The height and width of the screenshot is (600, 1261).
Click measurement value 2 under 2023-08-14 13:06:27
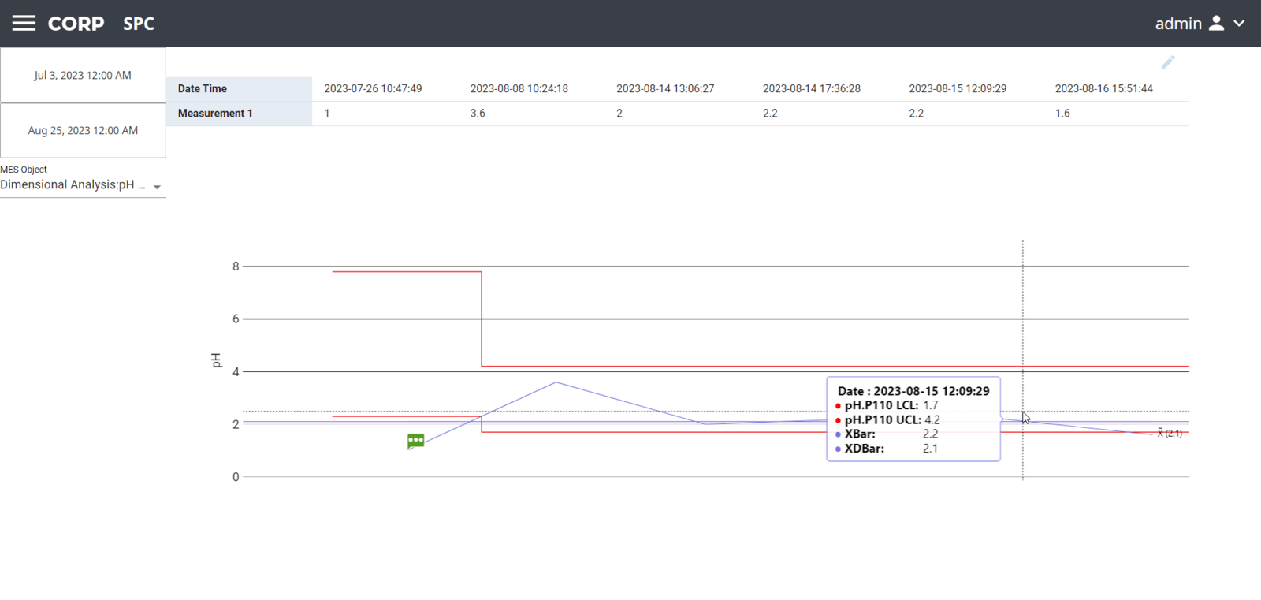coord(619,114)
